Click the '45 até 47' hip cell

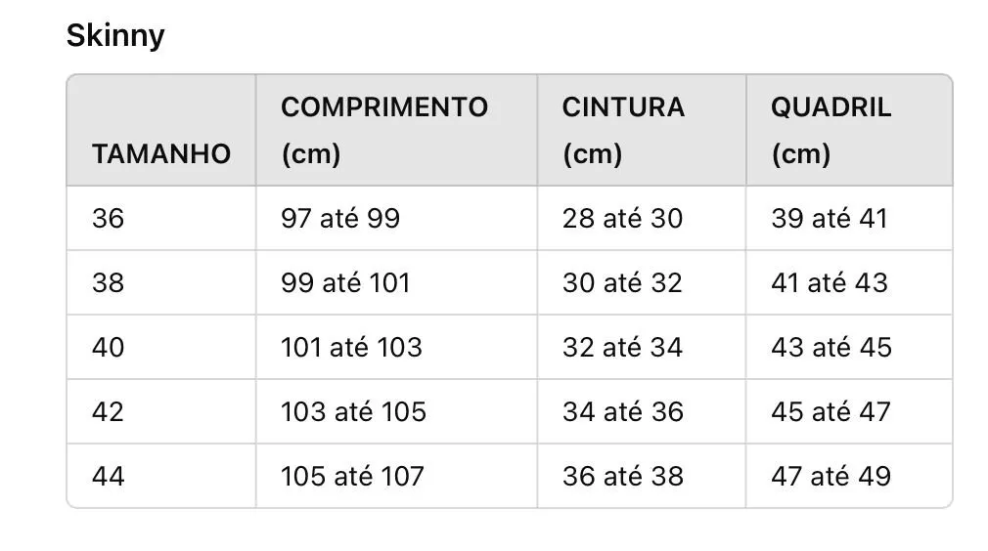tap(849, 411)
